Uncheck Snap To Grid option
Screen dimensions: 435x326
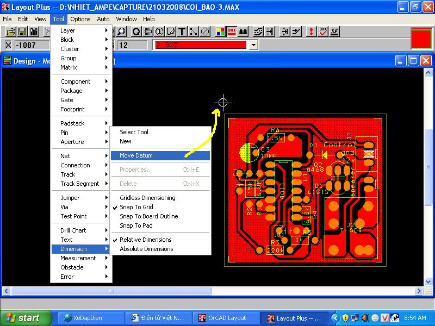click(x=136, y=207)
